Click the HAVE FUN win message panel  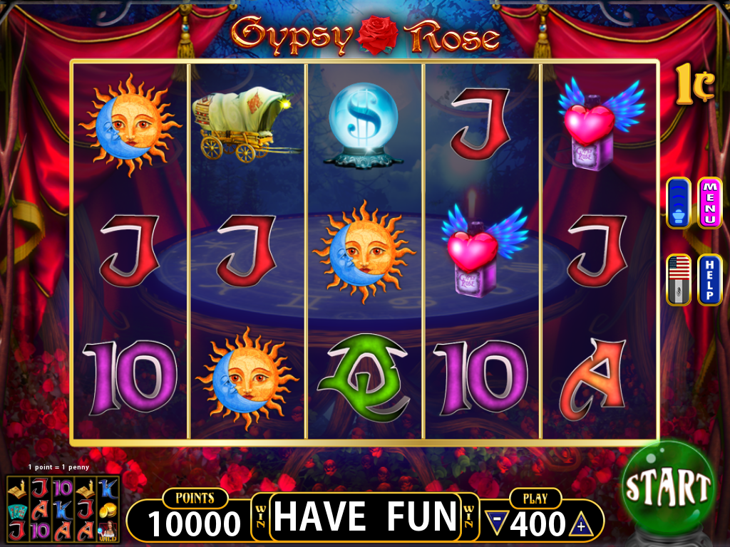pyautogui.click(x=365, y=516)
